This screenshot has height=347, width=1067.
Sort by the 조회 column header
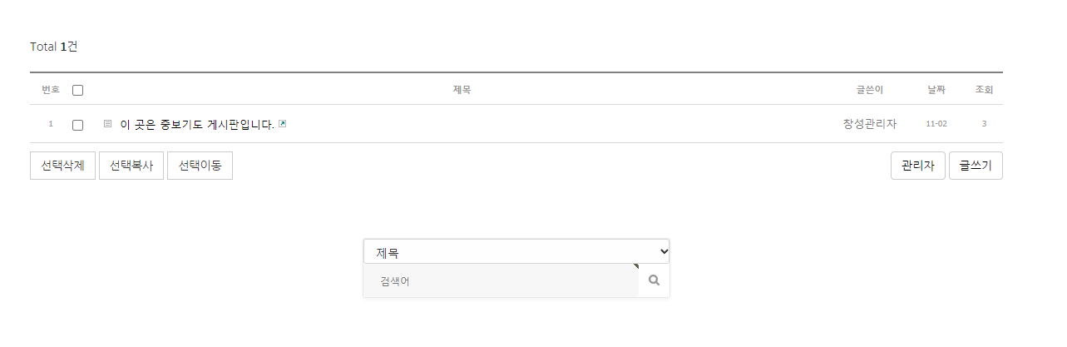[x=984, y=90]
